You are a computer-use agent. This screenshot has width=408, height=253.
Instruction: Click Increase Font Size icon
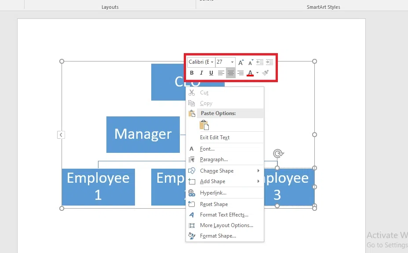(x=241, y=62)
